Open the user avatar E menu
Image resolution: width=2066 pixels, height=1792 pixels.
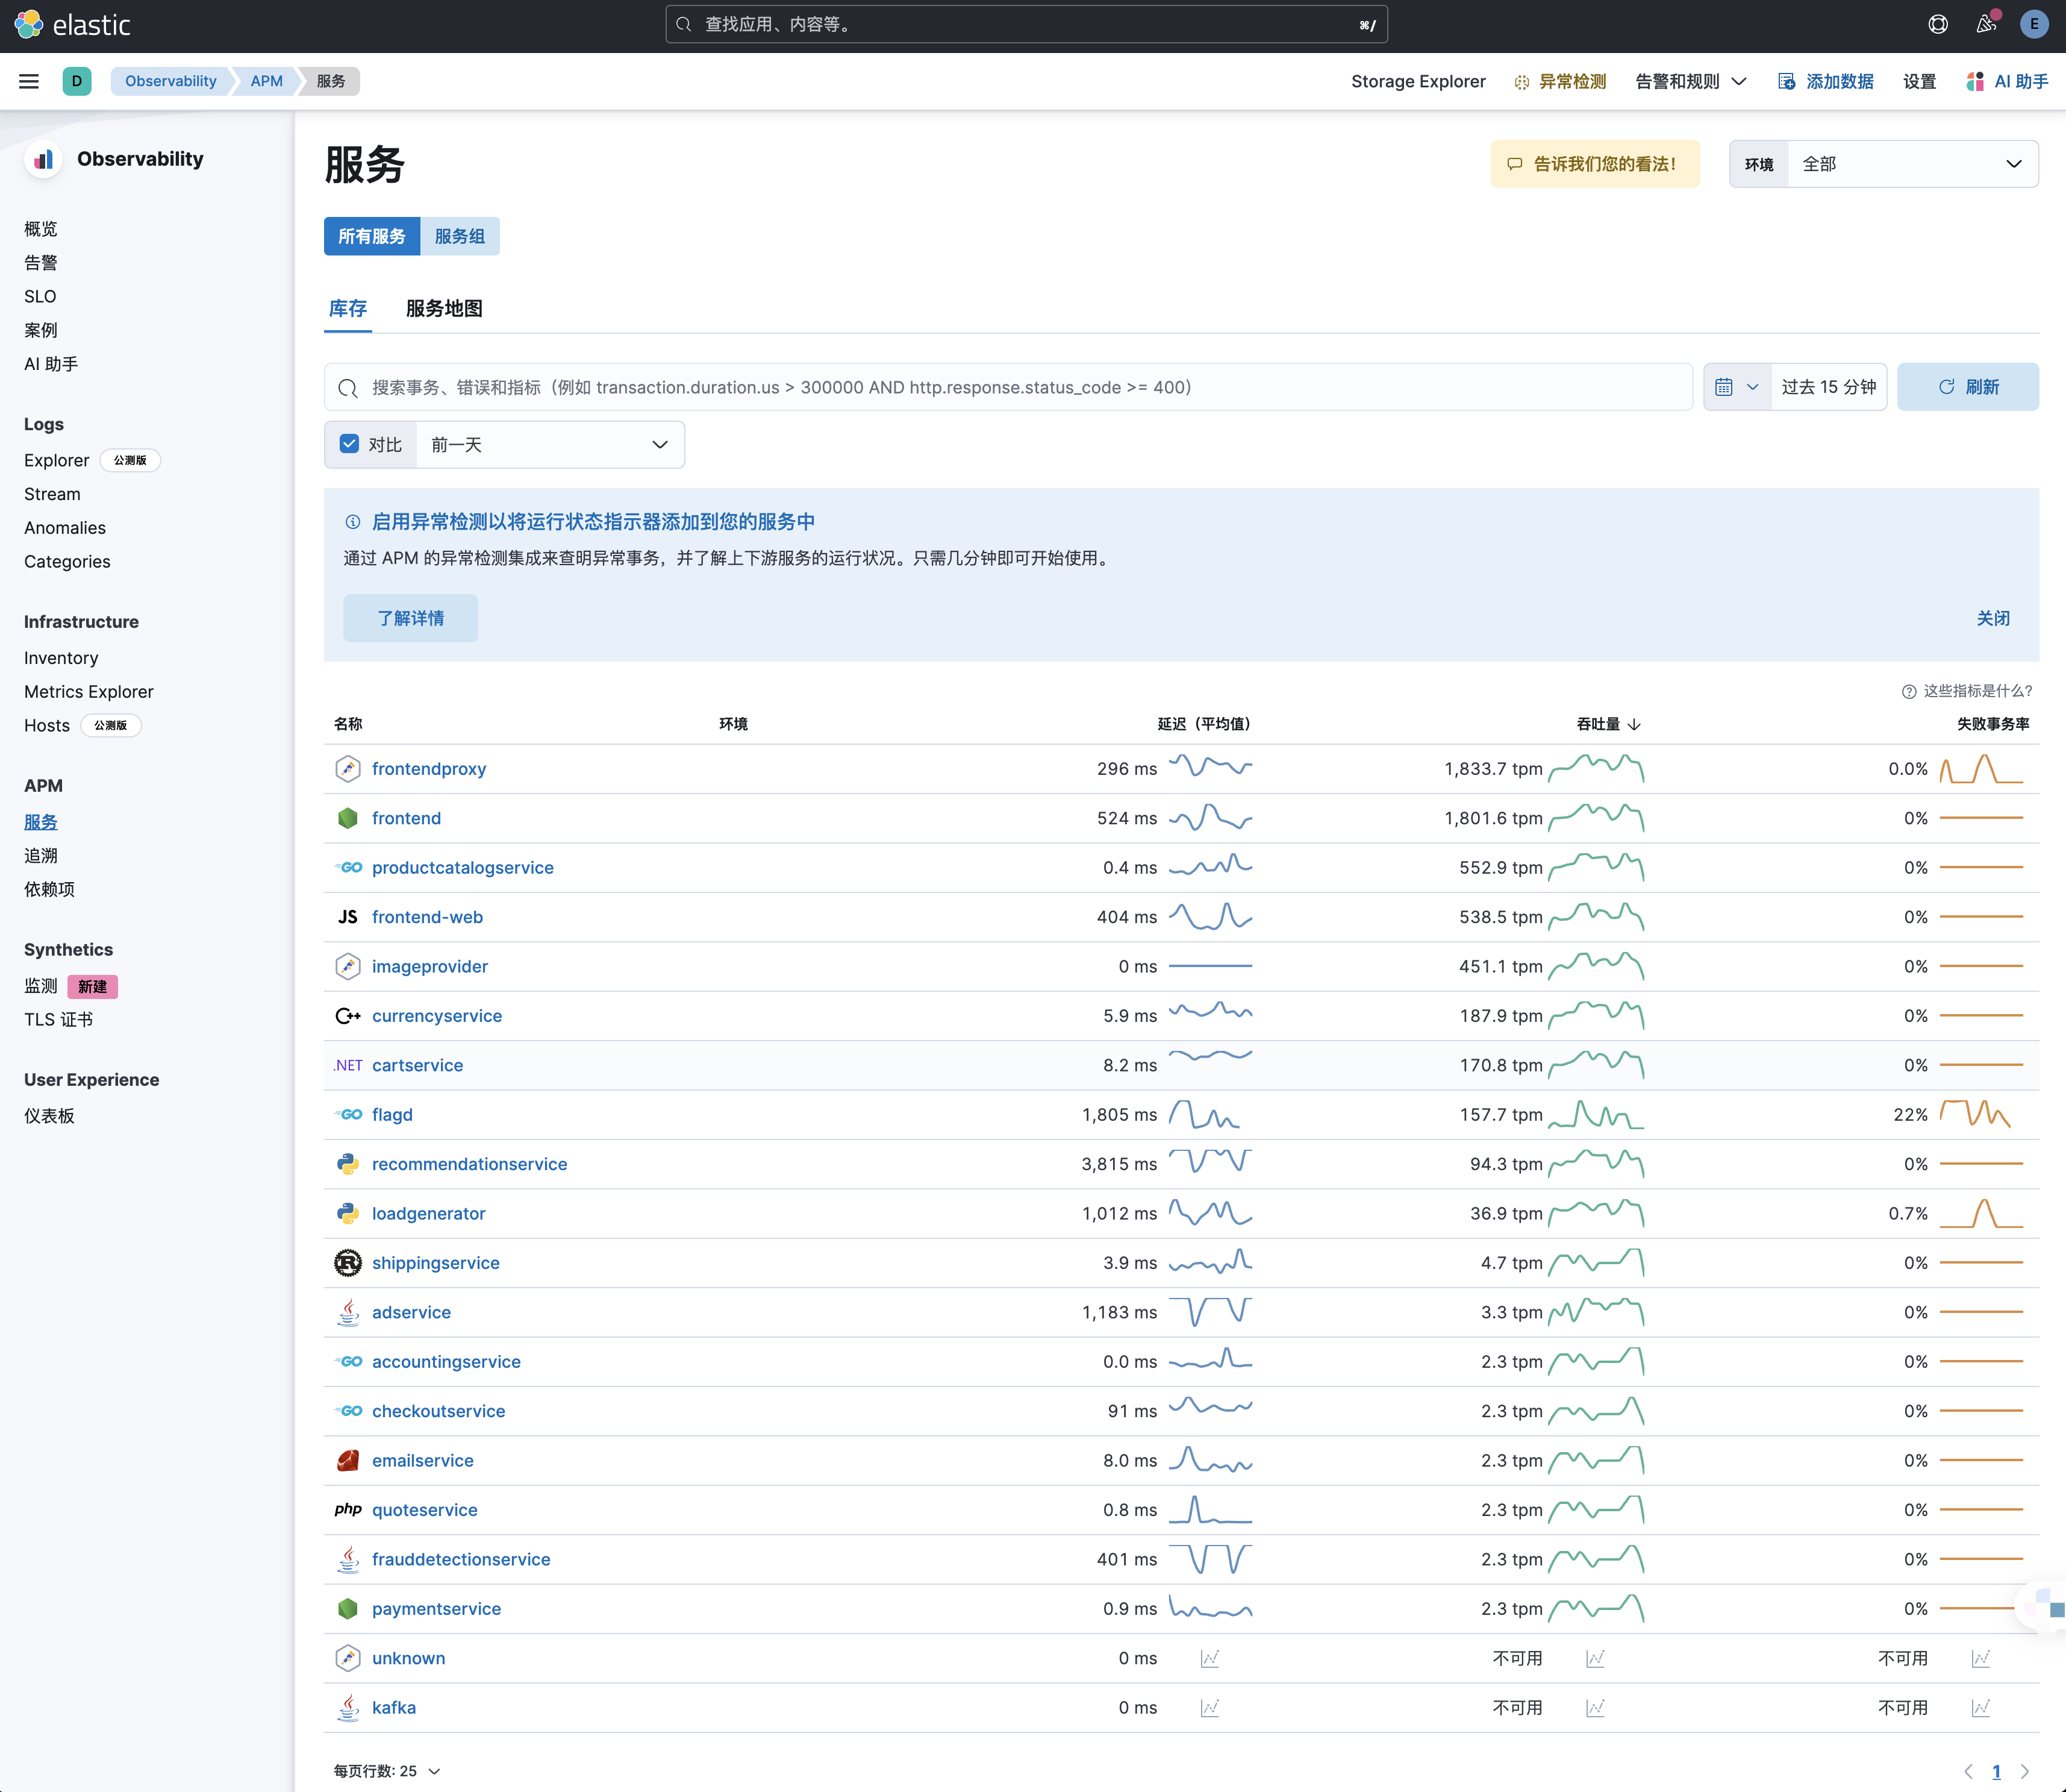(2034, 25)
